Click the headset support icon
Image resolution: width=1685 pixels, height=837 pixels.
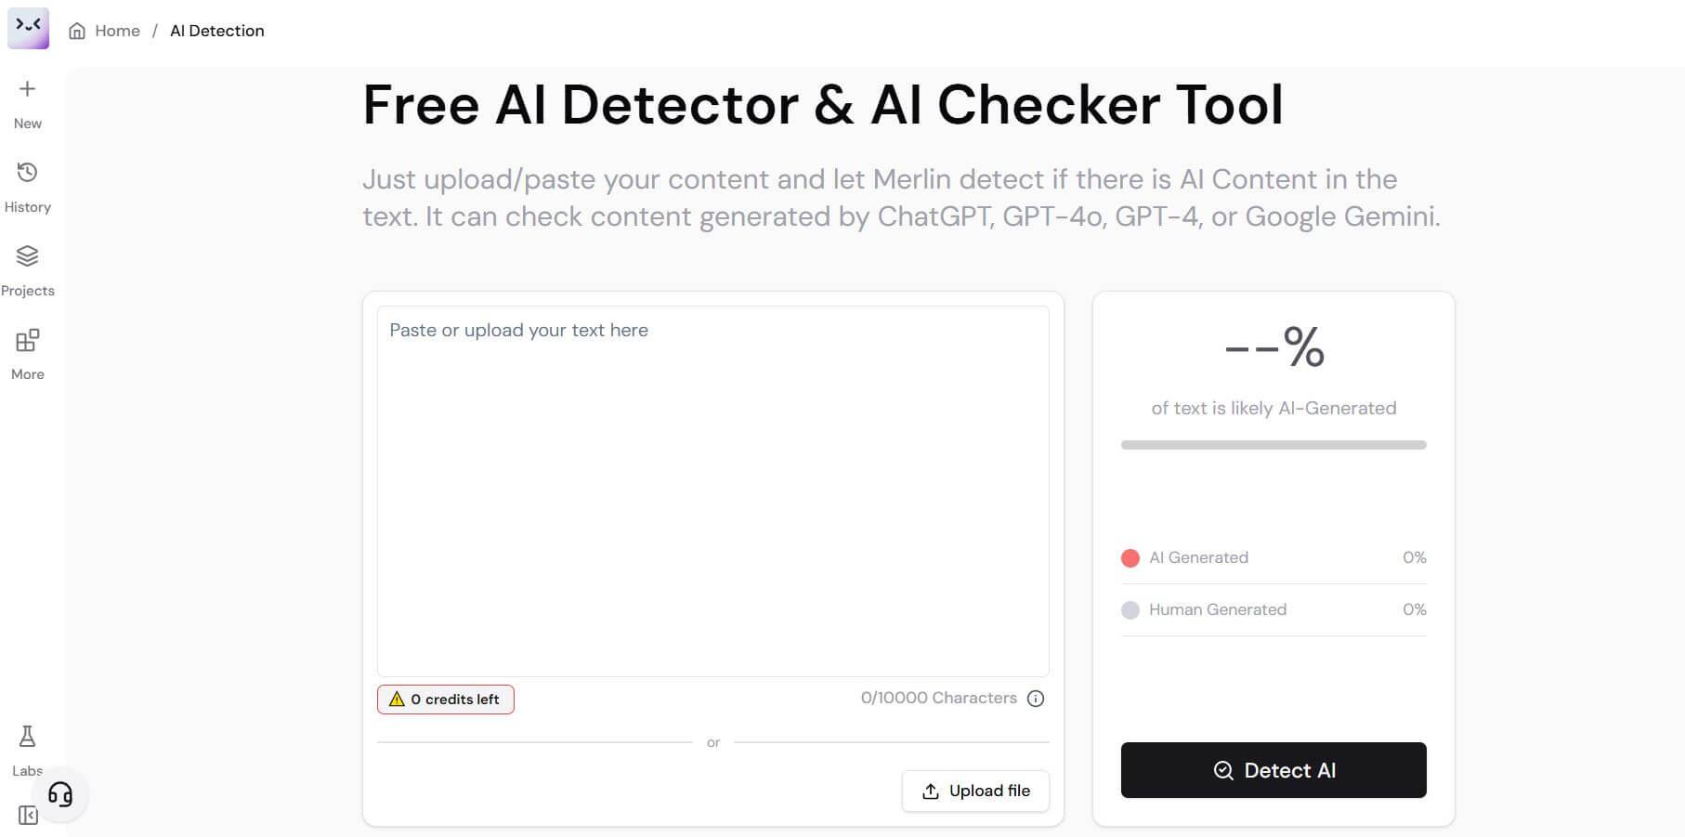tap(60, 794)
